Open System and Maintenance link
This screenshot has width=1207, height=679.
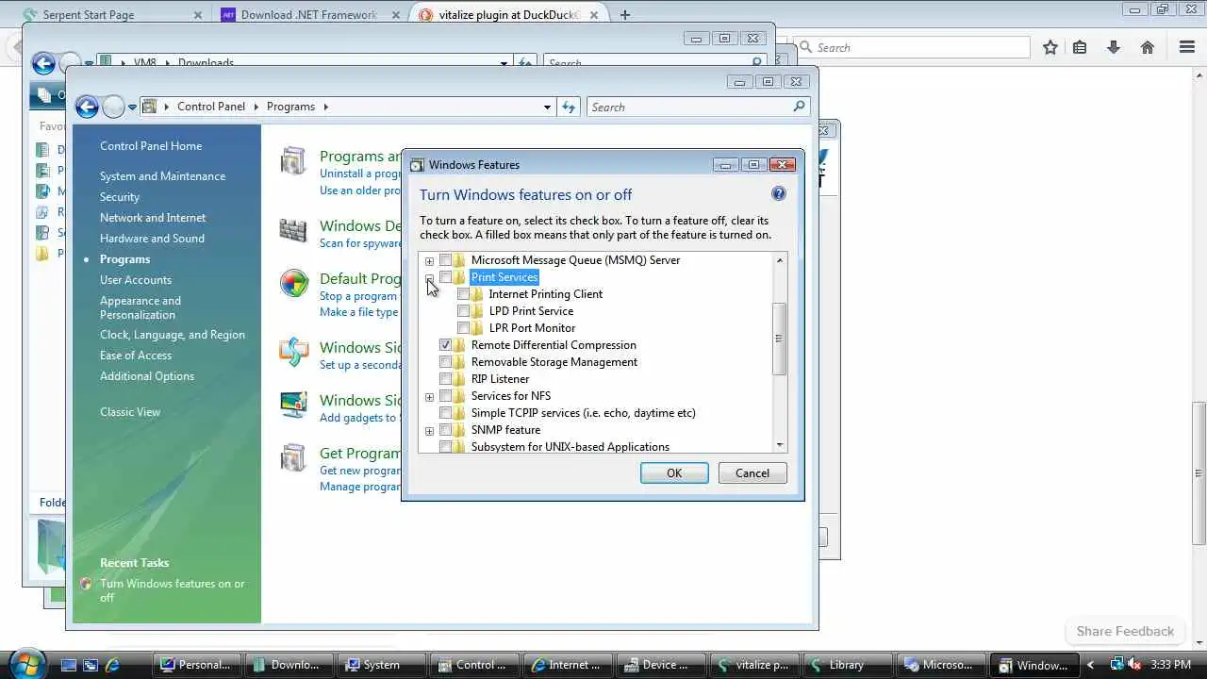point(162,176)
